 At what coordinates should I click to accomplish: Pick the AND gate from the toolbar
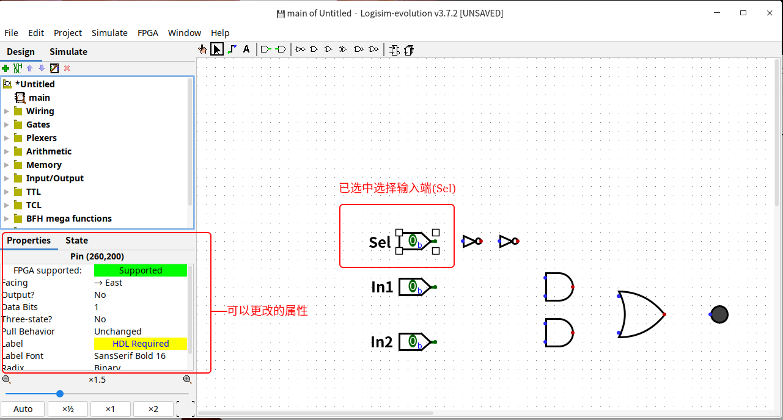314,49
